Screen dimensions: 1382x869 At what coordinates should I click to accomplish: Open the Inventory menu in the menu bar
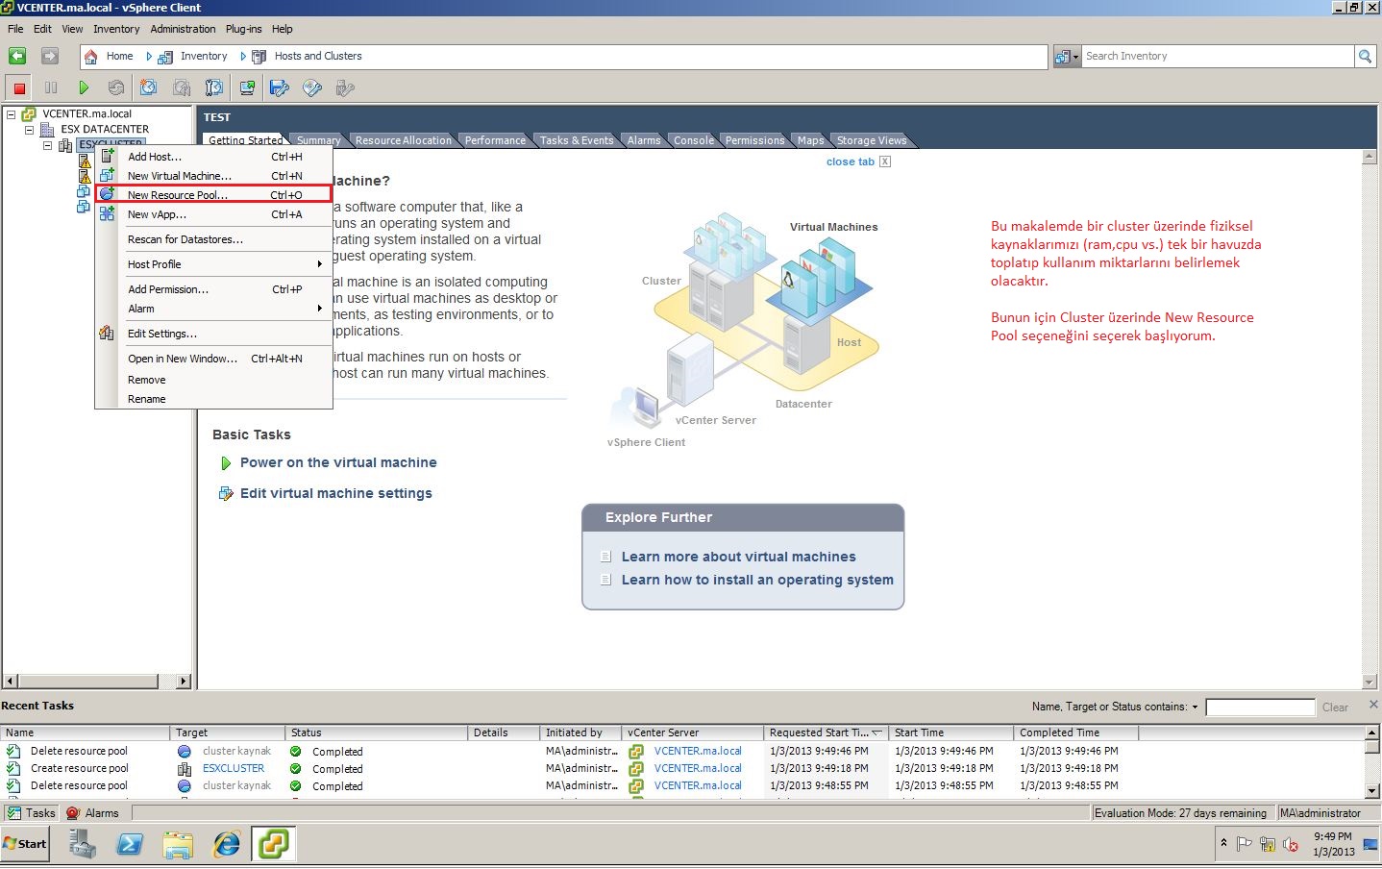[x=116, y=29]
